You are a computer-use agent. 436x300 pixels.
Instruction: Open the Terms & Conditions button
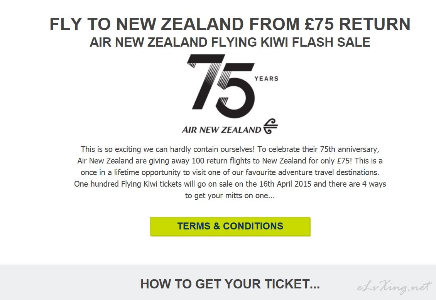click(x=230, y=226)
